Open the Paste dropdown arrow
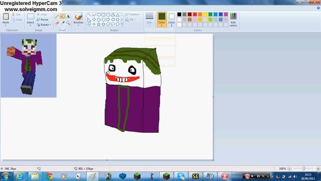This screenshot has height=181, width=321. point(6,25)
